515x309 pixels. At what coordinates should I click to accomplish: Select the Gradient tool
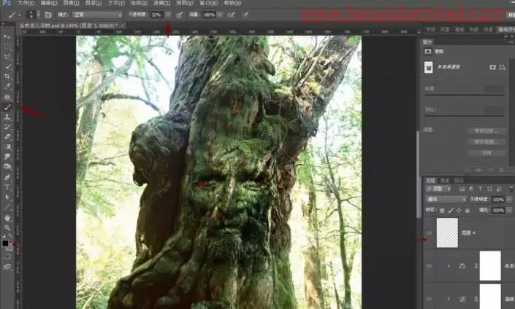click(7, 146)
